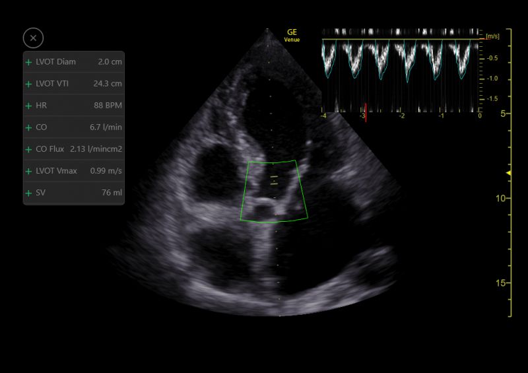Click the yellow focus arrow on depth scale
Screen dimensions: 528x373
pos(508,173)
